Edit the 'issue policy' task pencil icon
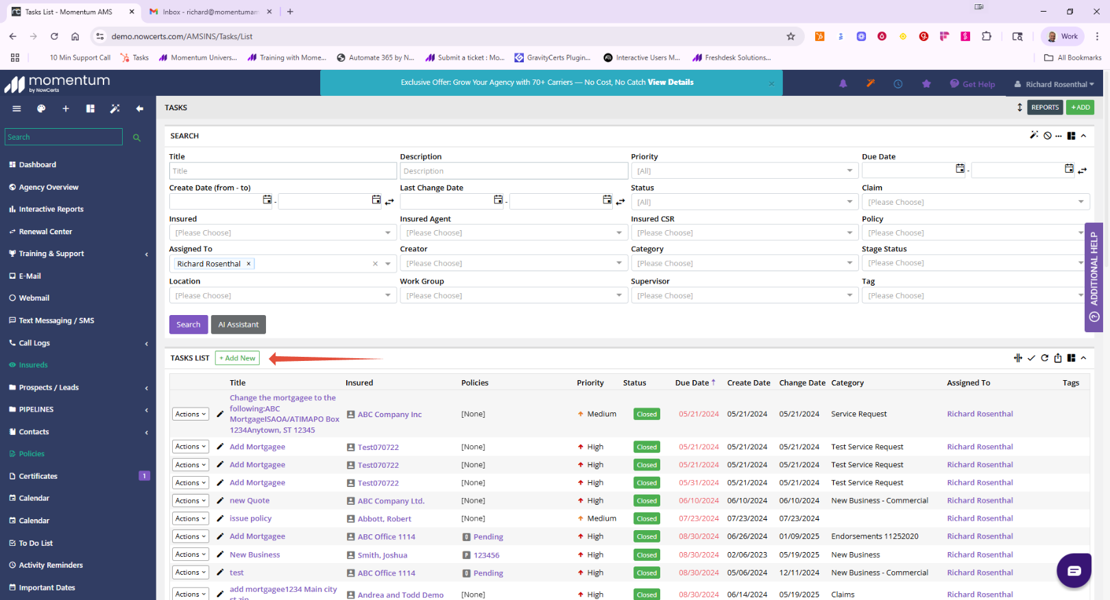1110x600 pixels. pyautogui.click(x=220, y=518)
